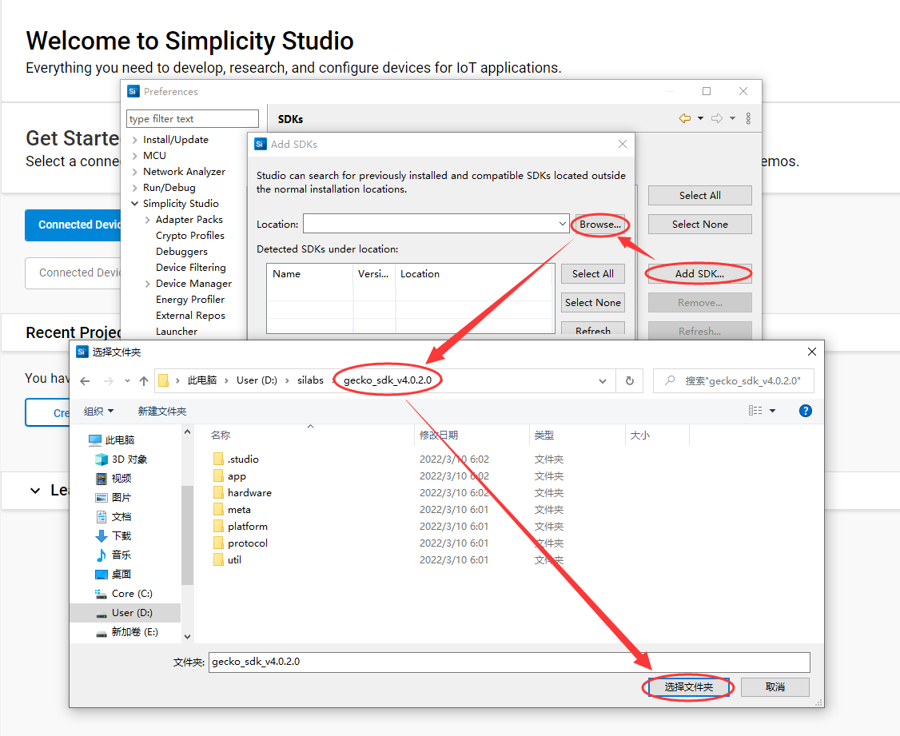The image size is (900, 736).
Task: Sort files by 修改日期 column
Action: (x=439, y=436)
